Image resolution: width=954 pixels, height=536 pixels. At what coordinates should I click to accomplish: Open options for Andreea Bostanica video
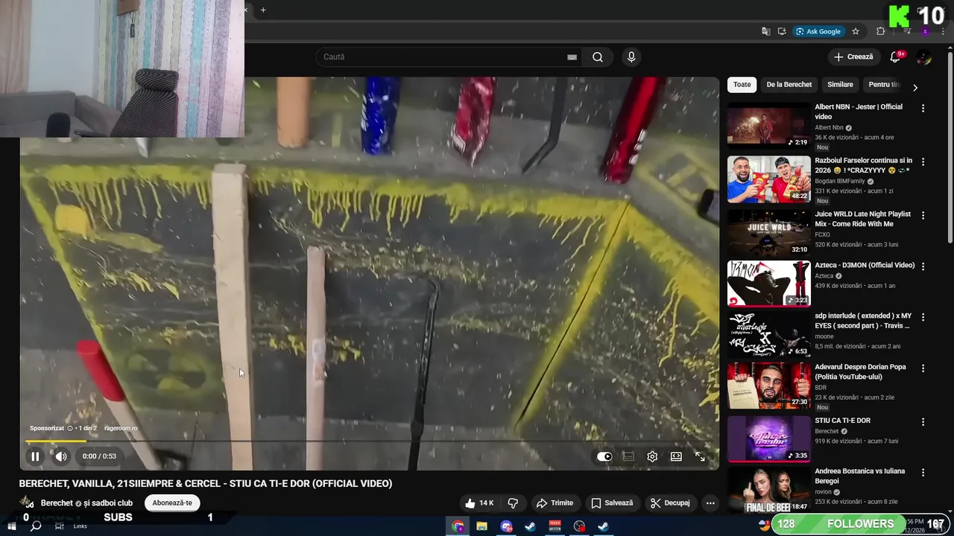coord(923,473)
